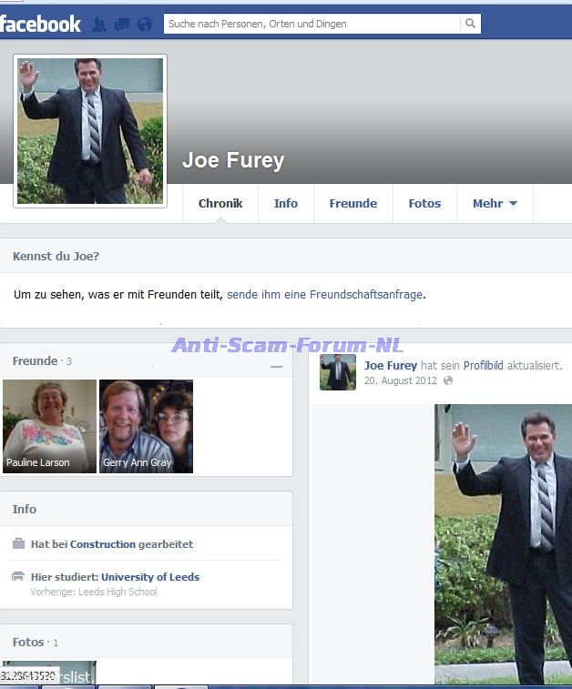Viewport: 572px width, 689px height.
Task: Open the University of Leeds link
Action: (150, 577)
